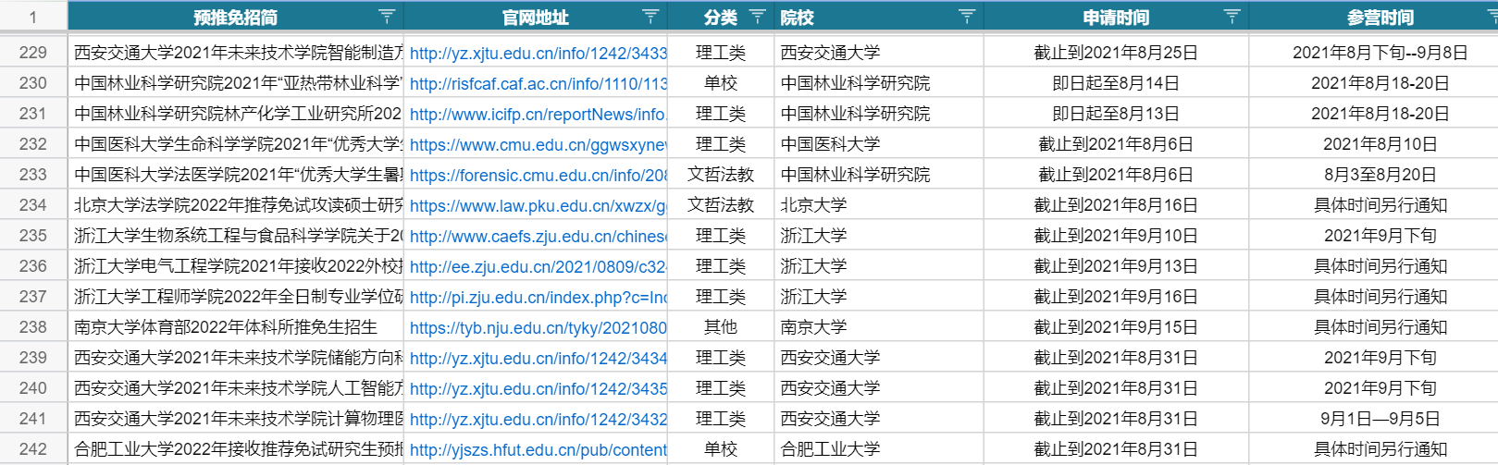The width and height of the screenshot is (1498, 465).
Task: Select 即日起至8月14日 application time cell
Action: pos(1116,83)
